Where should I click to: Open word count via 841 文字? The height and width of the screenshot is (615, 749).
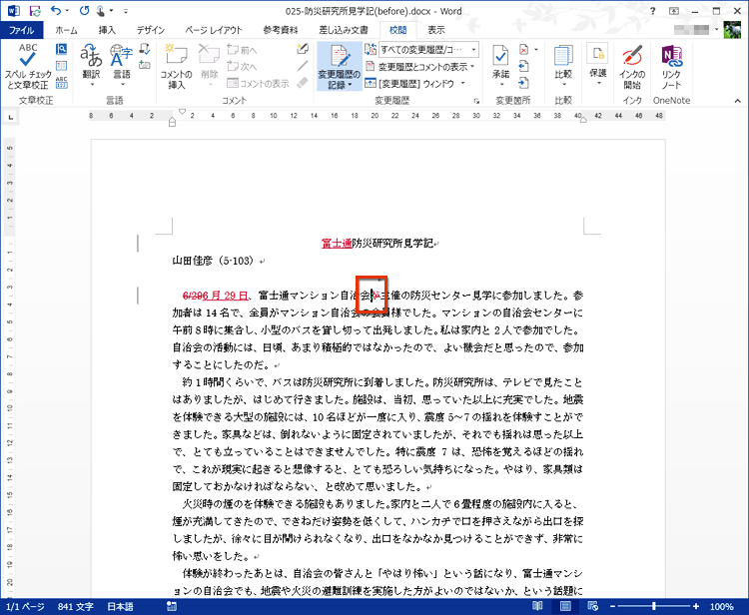point(76,606)
